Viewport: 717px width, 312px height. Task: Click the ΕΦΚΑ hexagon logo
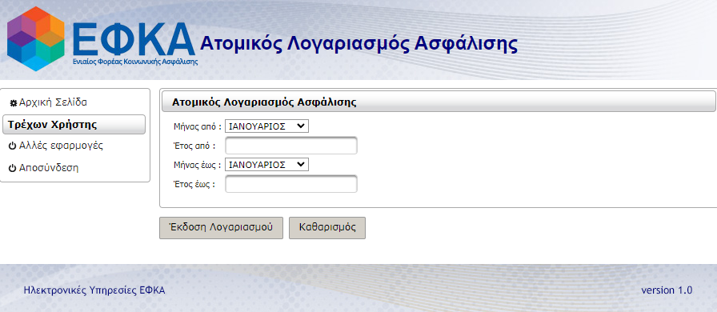coord(36,38)
